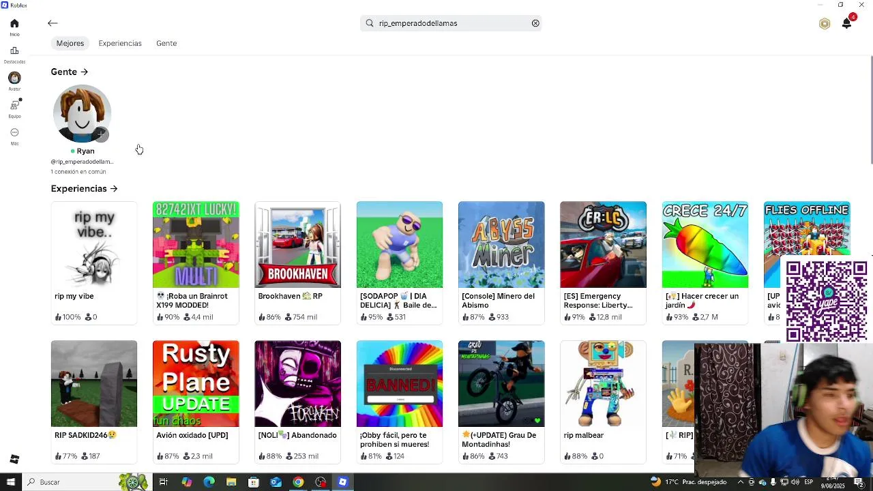
Task: Open Outlook from taskbar
Action: (x=276, y=482)
